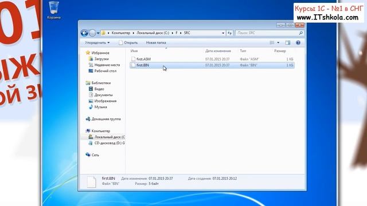This screenshot has height=206, width=367.
Task: Click the F folder breadcrumb segment
Action: point(177,33)
